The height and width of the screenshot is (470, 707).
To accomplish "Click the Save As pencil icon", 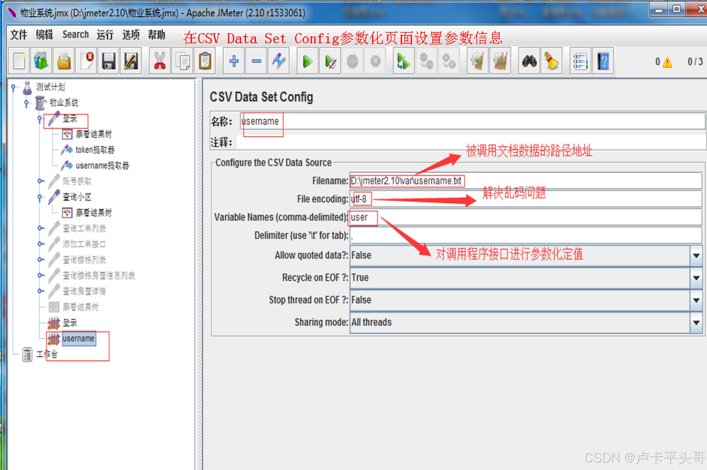I will 131,62.
